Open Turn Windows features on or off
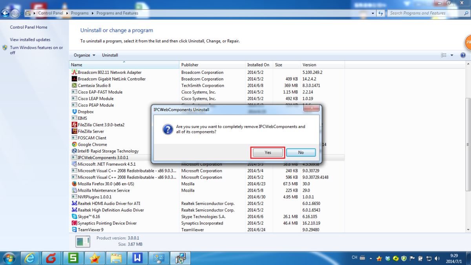This screenshot has height=265, width=471. [x=37, y=50]
